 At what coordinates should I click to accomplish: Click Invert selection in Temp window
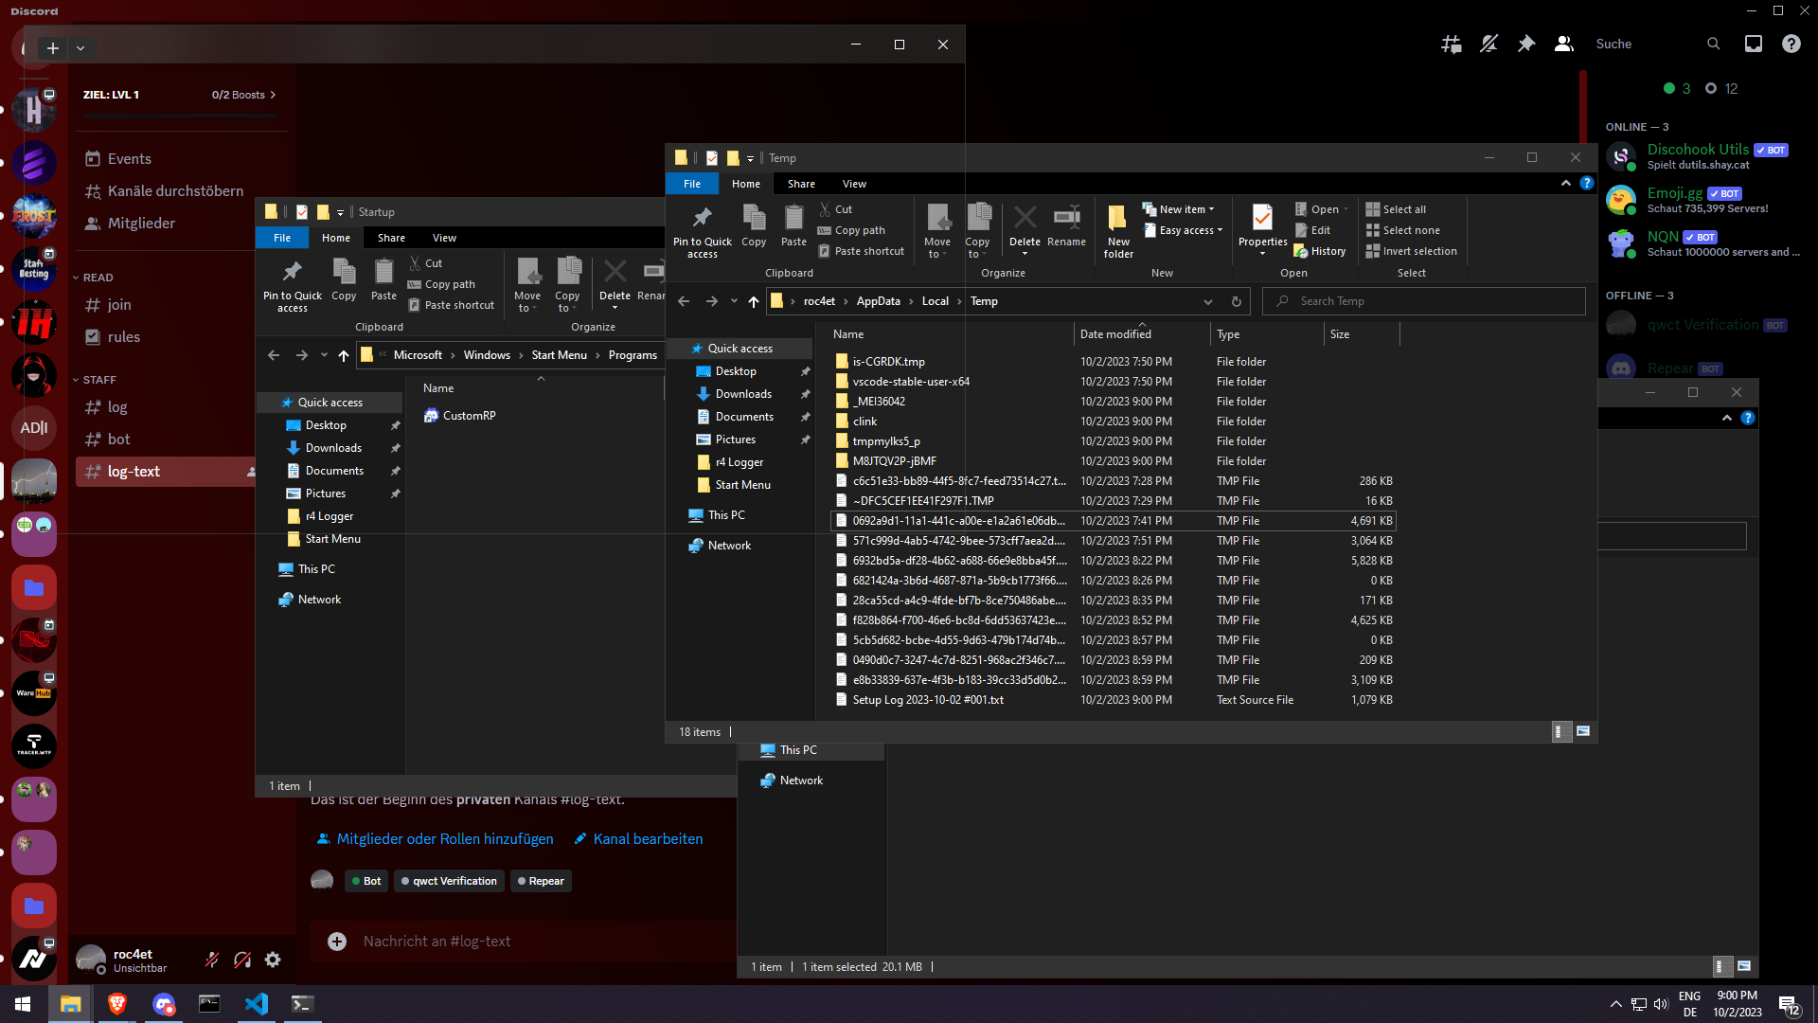pyautogui.click(x=1411, y=251)
